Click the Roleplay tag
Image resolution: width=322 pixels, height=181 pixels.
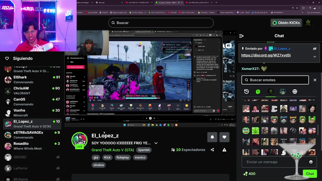click(123, 157)
